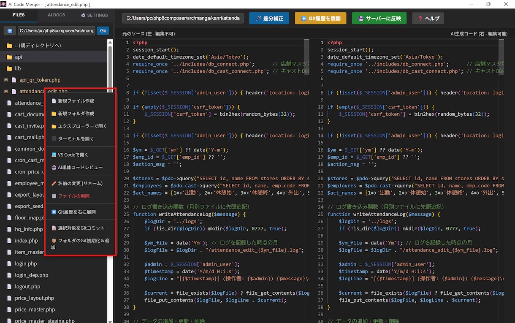Select エクスプローラーで開く menu entry
515x323 pixels.
(x=80, y=126)
